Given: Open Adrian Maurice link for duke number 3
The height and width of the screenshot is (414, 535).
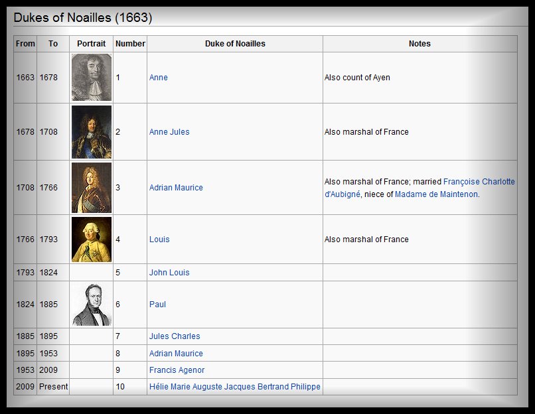Looking at the screenshot, I should tap(176, 188).
